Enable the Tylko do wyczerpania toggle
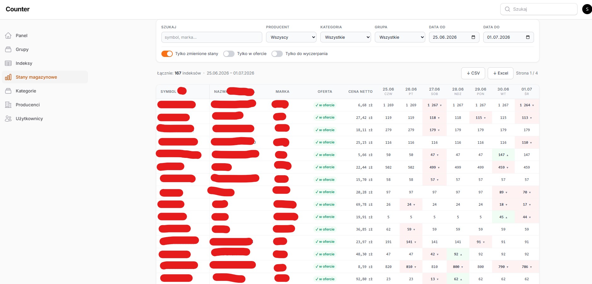Screen dimensions: 592x284 tap(277, 54)
